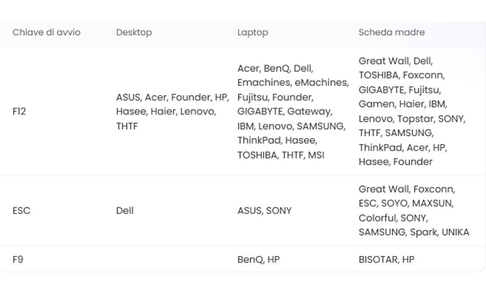Select the THTF text in Desktop column

pos(127,126)
